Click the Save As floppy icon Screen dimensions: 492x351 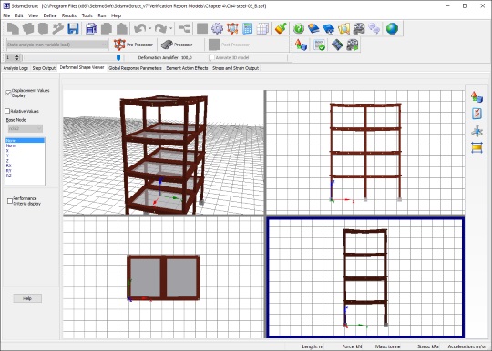(91, 29)
